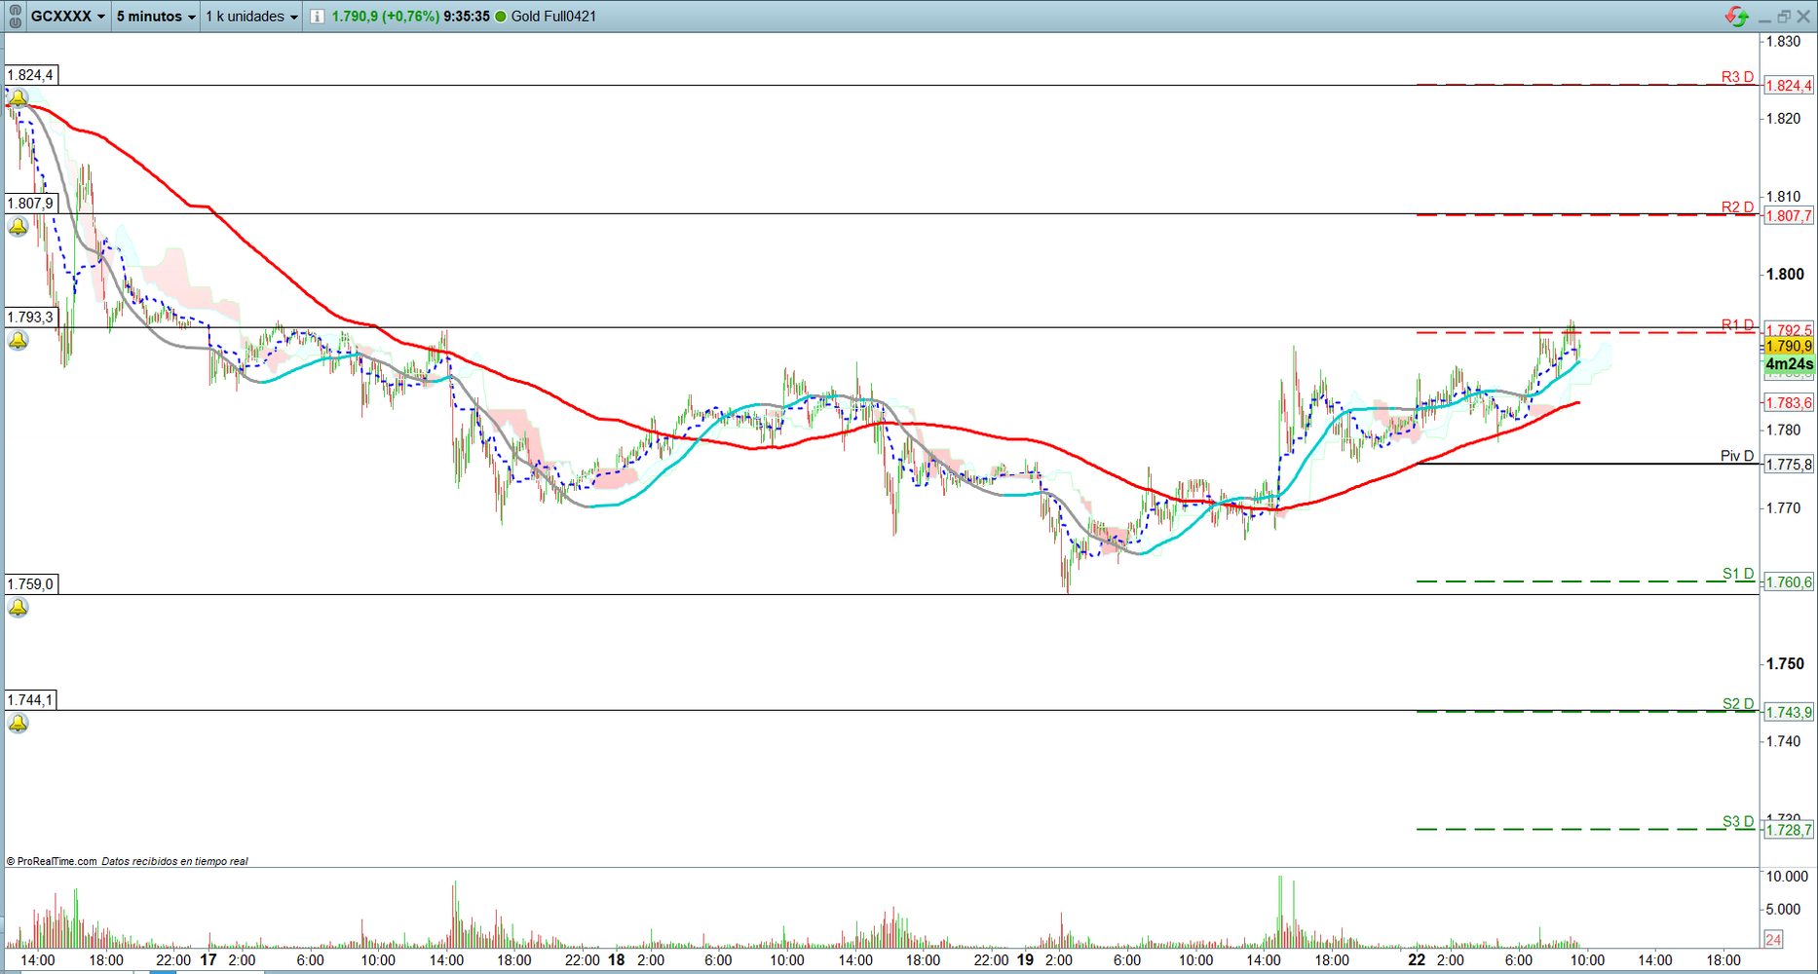The height and width of the screenshot is (974, 1818).
Task: Click the date 17 marker on time axis
Action: point(208,960)
